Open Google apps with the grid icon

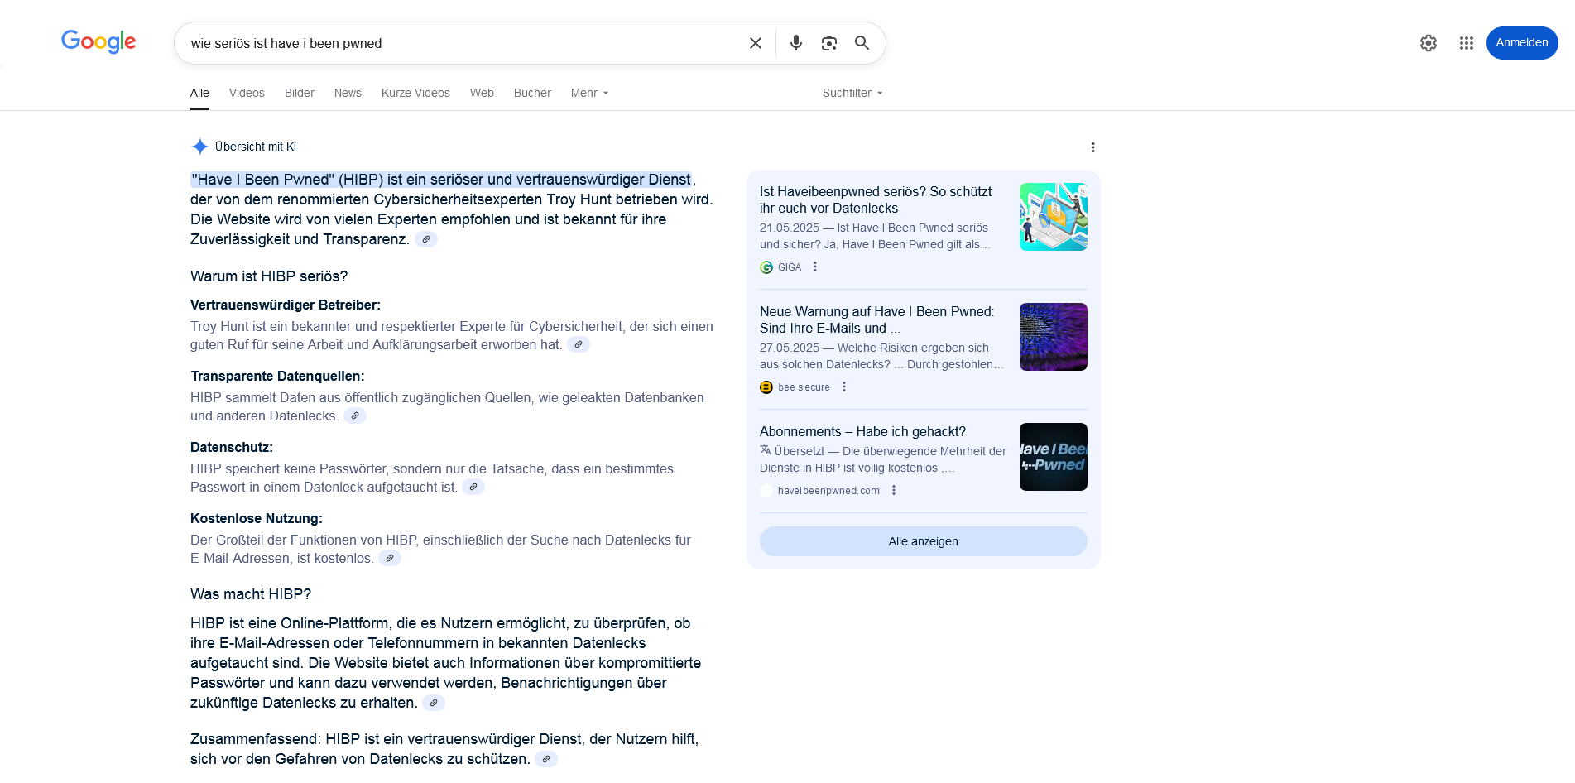pyautogui.click(x=1466, y=43)
